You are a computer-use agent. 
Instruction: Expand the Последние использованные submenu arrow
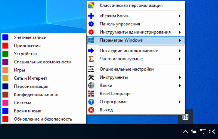tap(180, 51)
